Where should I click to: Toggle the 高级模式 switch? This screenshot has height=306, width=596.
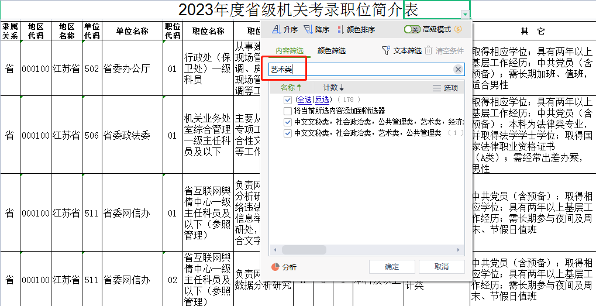(x=412, y=29)
